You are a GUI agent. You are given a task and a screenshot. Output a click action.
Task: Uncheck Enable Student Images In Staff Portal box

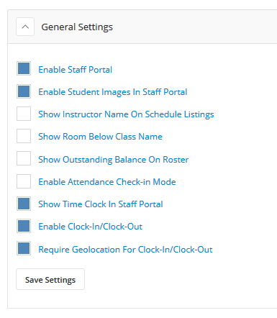click(24, 91)
